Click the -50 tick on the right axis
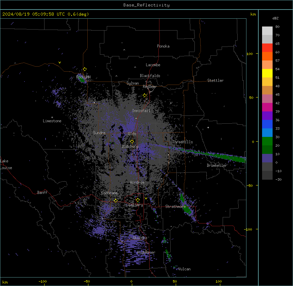 click(249, 185)
